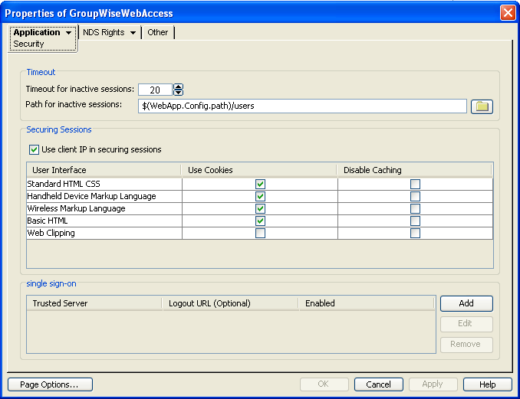This screenshot has width=520, height=399.
Task: Open Help for this page
Action: pos(488,384)
